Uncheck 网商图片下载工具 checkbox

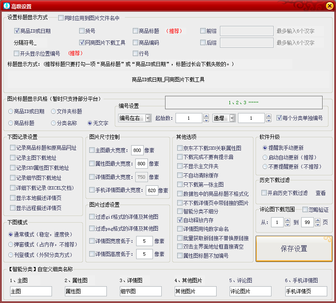pyautogui.click(x=82, y=43)
